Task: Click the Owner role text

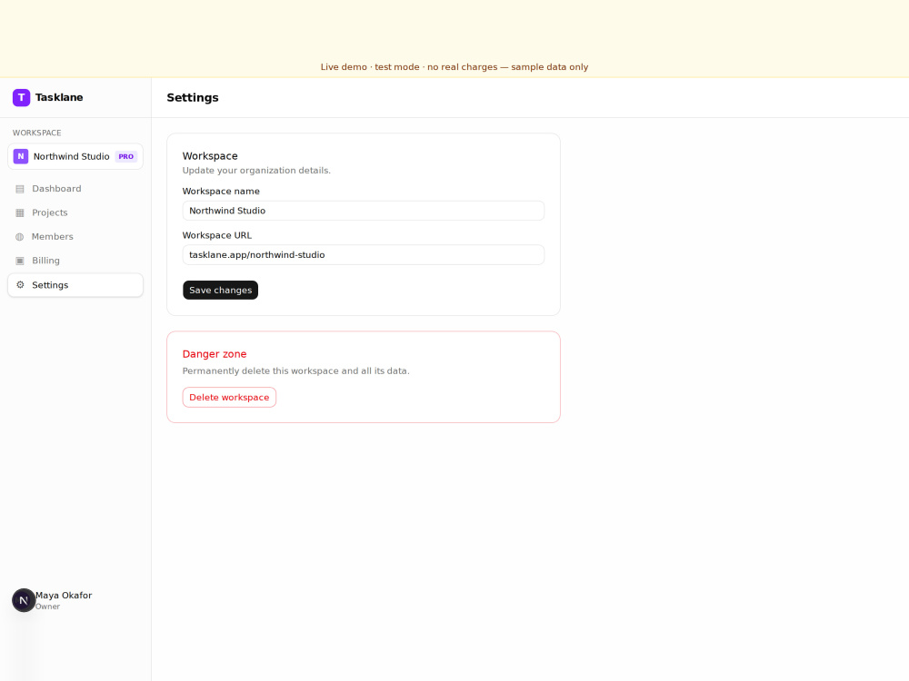Action: [x=47, y=607]
